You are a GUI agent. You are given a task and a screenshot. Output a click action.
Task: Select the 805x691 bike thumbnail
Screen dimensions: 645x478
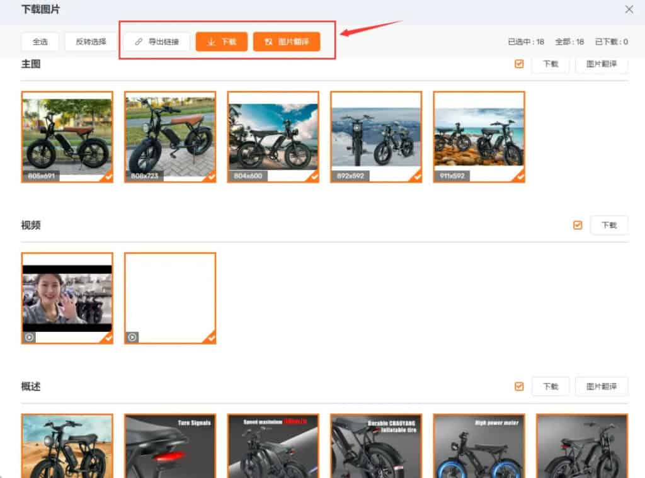click(67, 137)
